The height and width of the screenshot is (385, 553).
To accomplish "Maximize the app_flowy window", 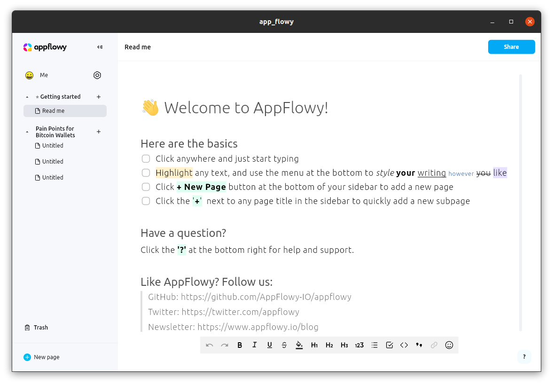I will click(x=511, y=22).
